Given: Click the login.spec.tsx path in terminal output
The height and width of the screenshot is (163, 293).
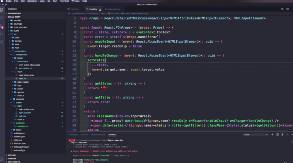Looking at the screenshot, I should point(100,140).
